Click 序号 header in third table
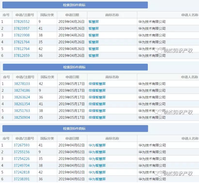This screenshot has width=199, height=184. [6, 139]
